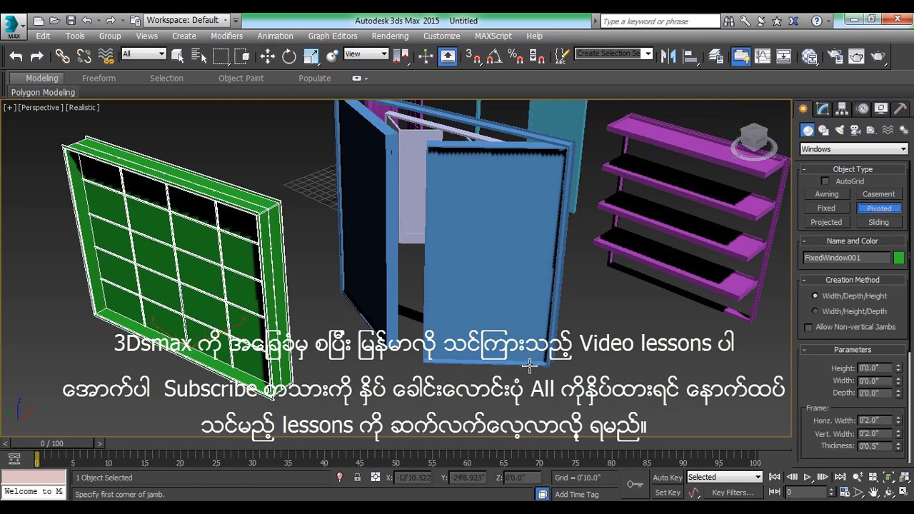Image resolution: width=914 pixels, height=514 pixels.
Task: Activate Select and Link tool
Action: click(x=63, y=56)
